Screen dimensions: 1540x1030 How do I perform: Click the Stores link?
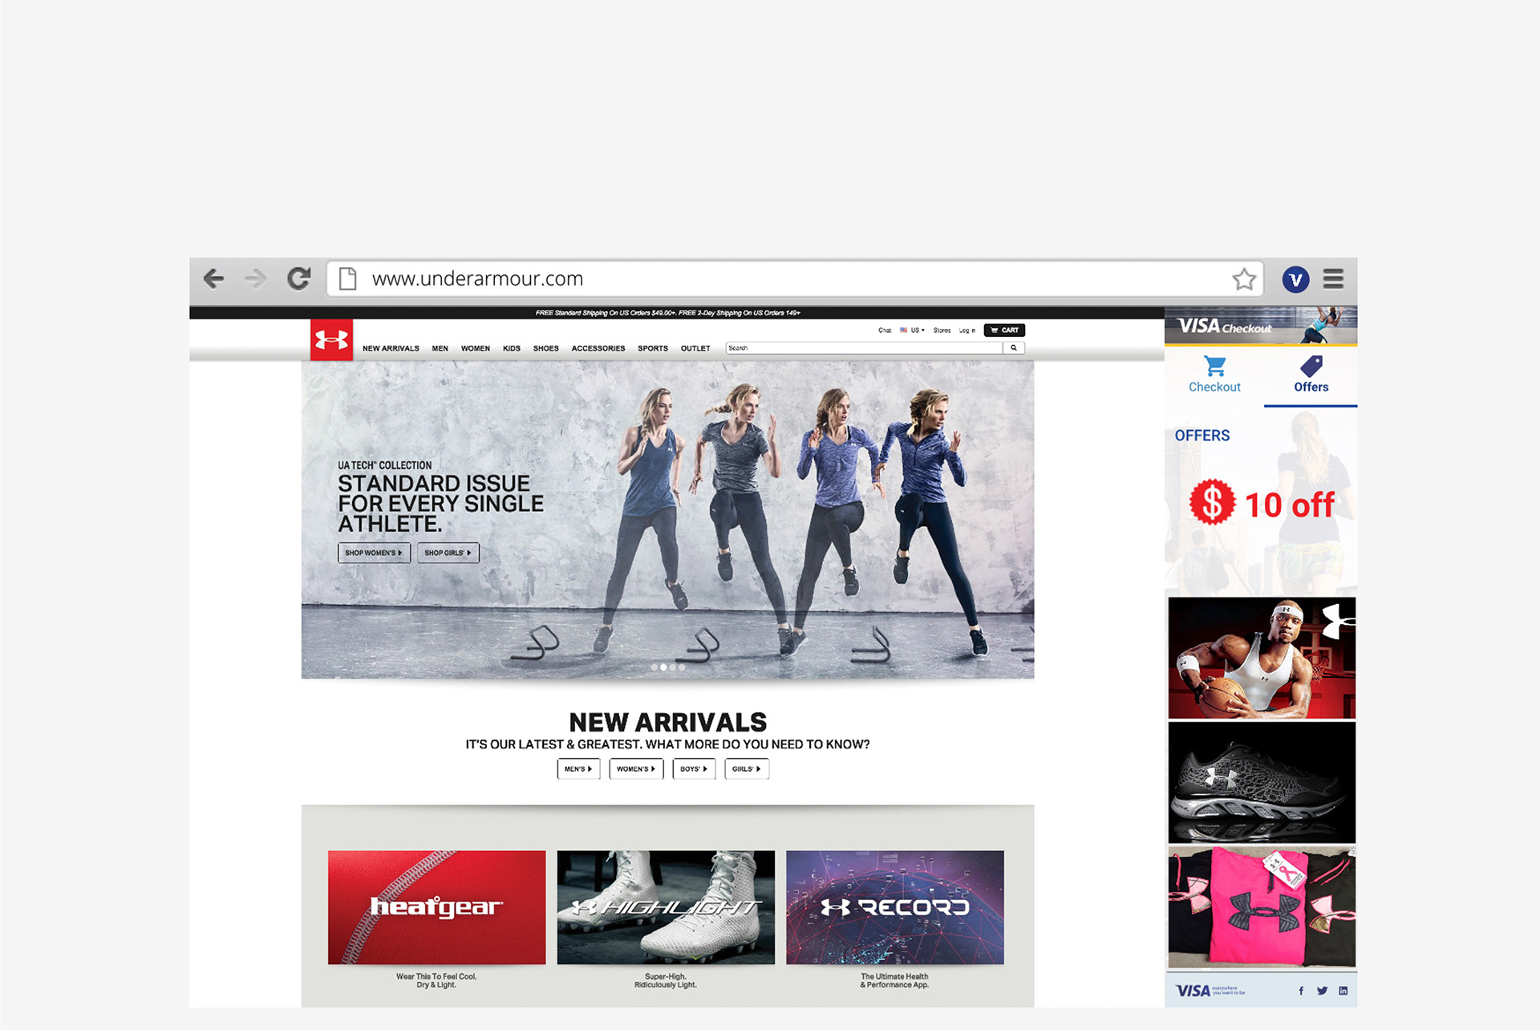942,330
